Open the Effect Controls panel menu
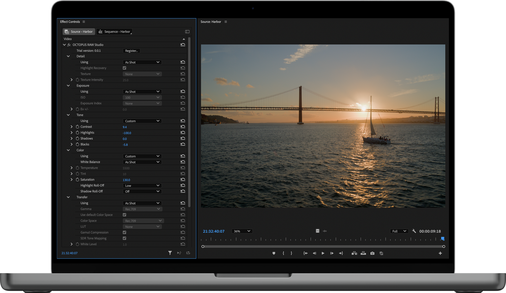Viewport: 506px width, 293px height. click(x=84, y=22)
